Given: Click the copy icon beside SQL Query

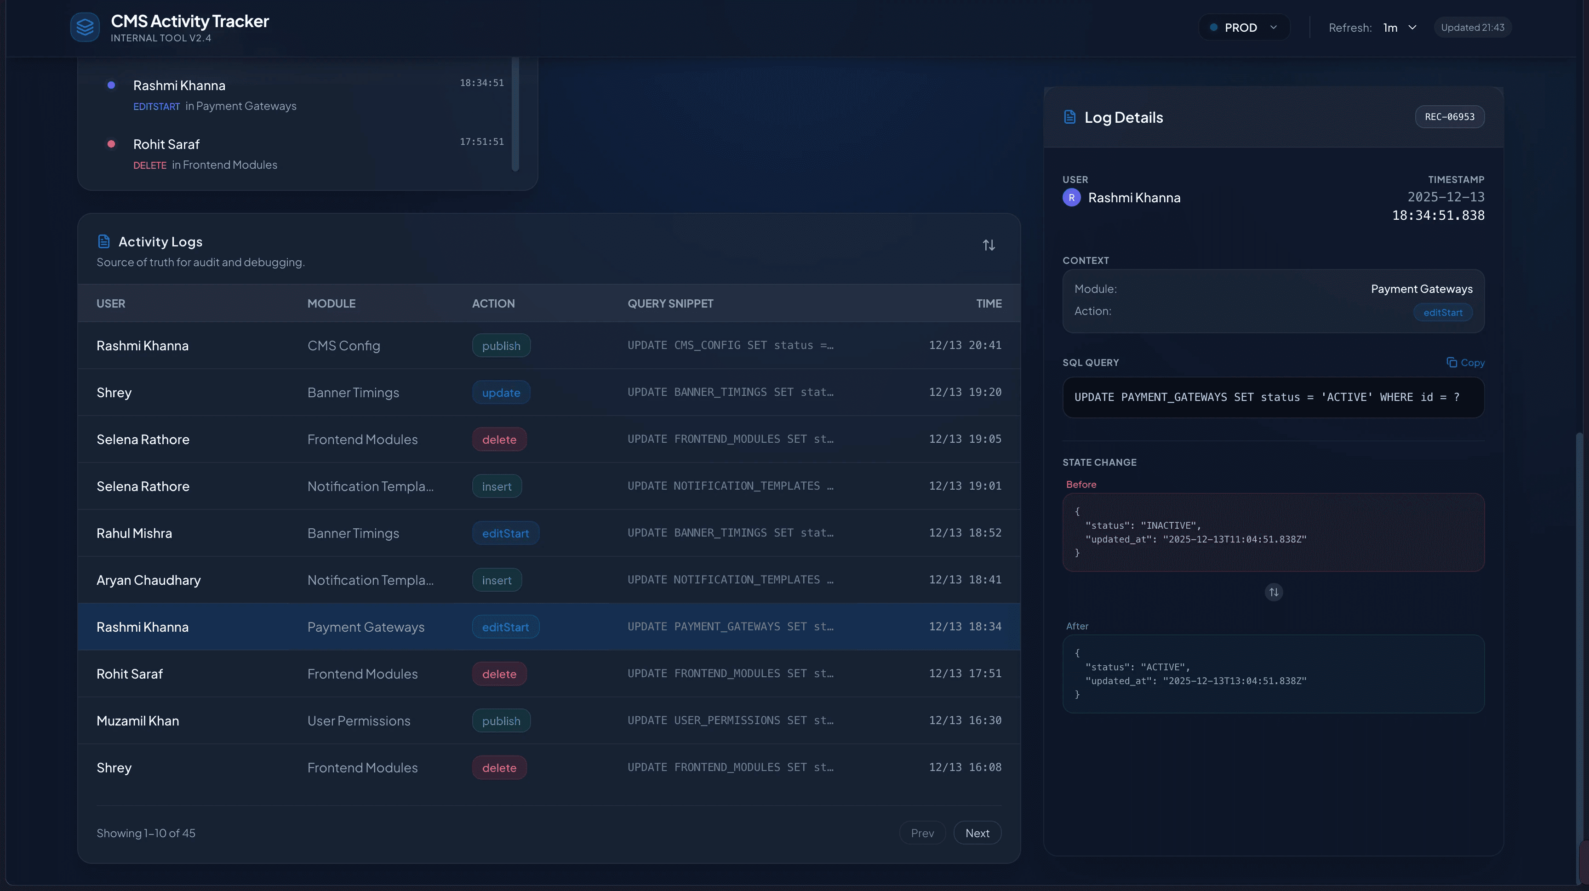Looking at the screenshot, I should (1452, 363).
